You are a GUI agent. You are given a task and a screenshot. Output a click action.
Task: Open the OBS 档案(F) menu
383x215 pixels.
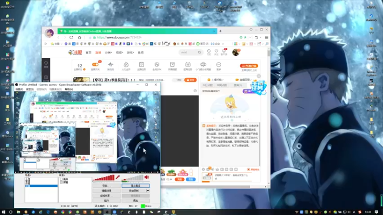point(19,89)
